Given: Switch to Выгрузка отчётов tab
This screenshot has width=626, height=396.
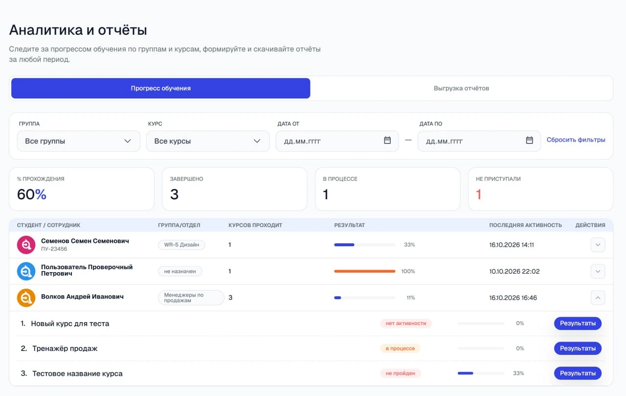Looking at the screenshot, I should point(461,88).
